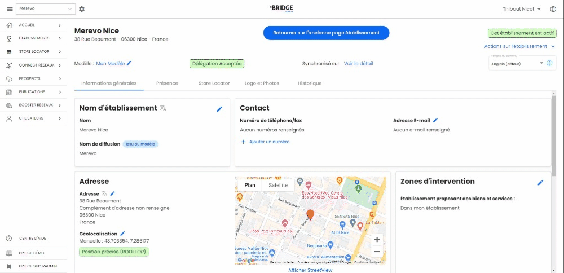Click Retourner sur l'ancienne page établissement

tap(326, 33)
